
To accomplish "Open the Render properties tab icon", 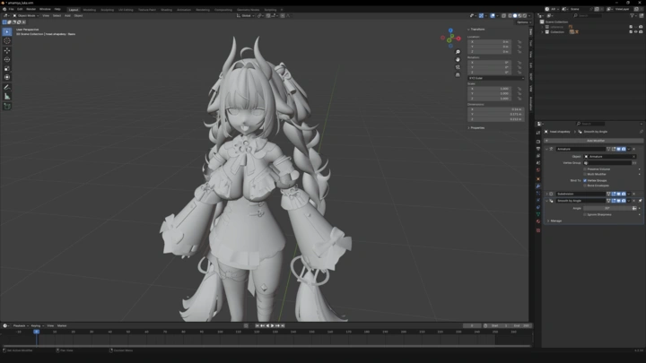I will pos(538,142).
